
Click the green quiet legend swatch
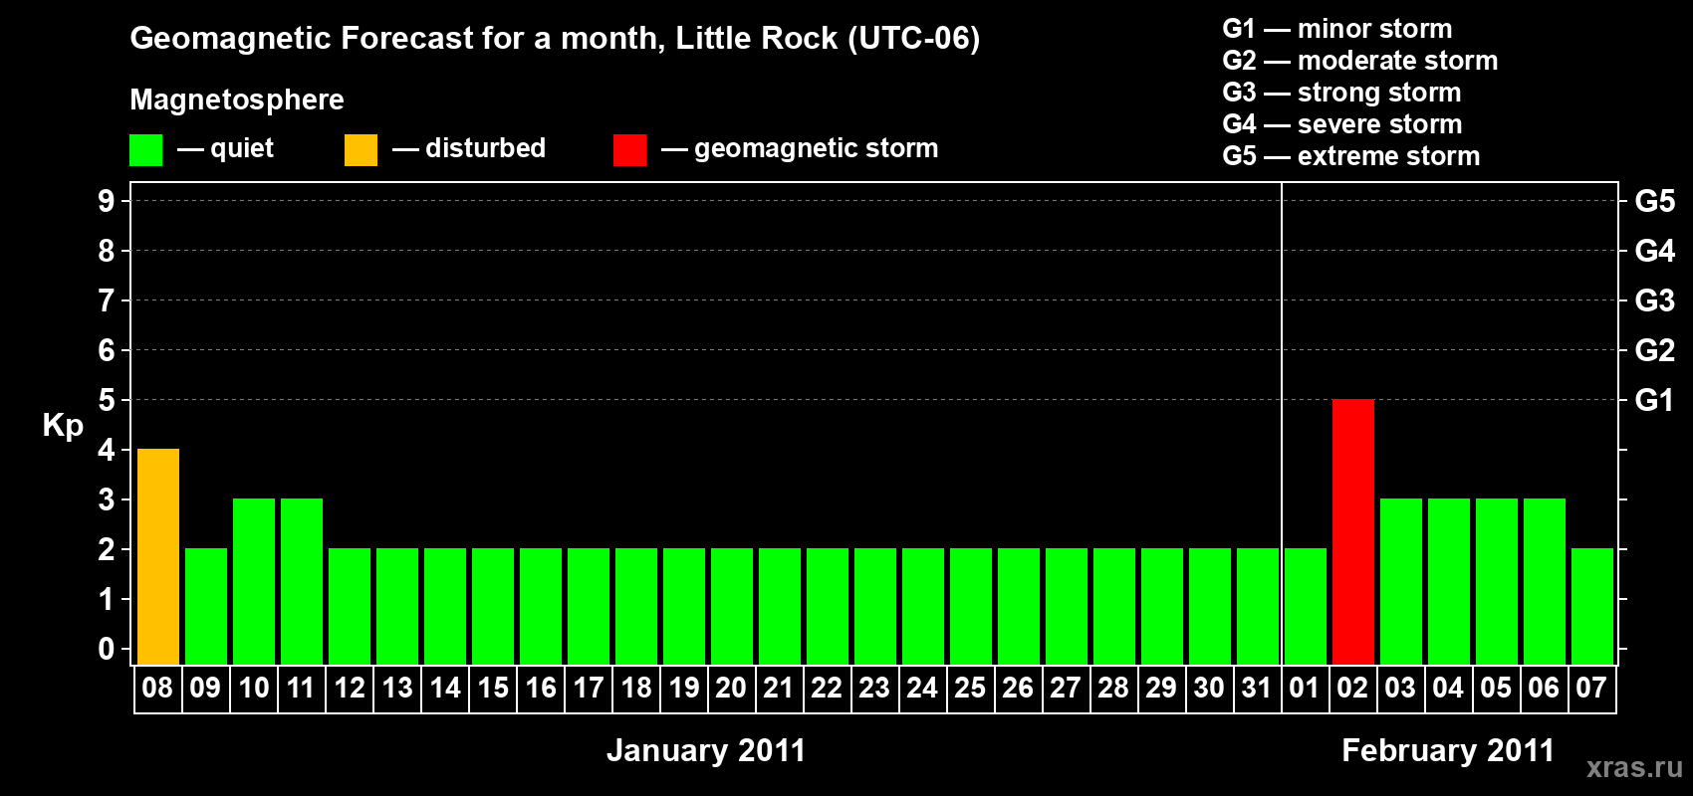tap(146, 150)
